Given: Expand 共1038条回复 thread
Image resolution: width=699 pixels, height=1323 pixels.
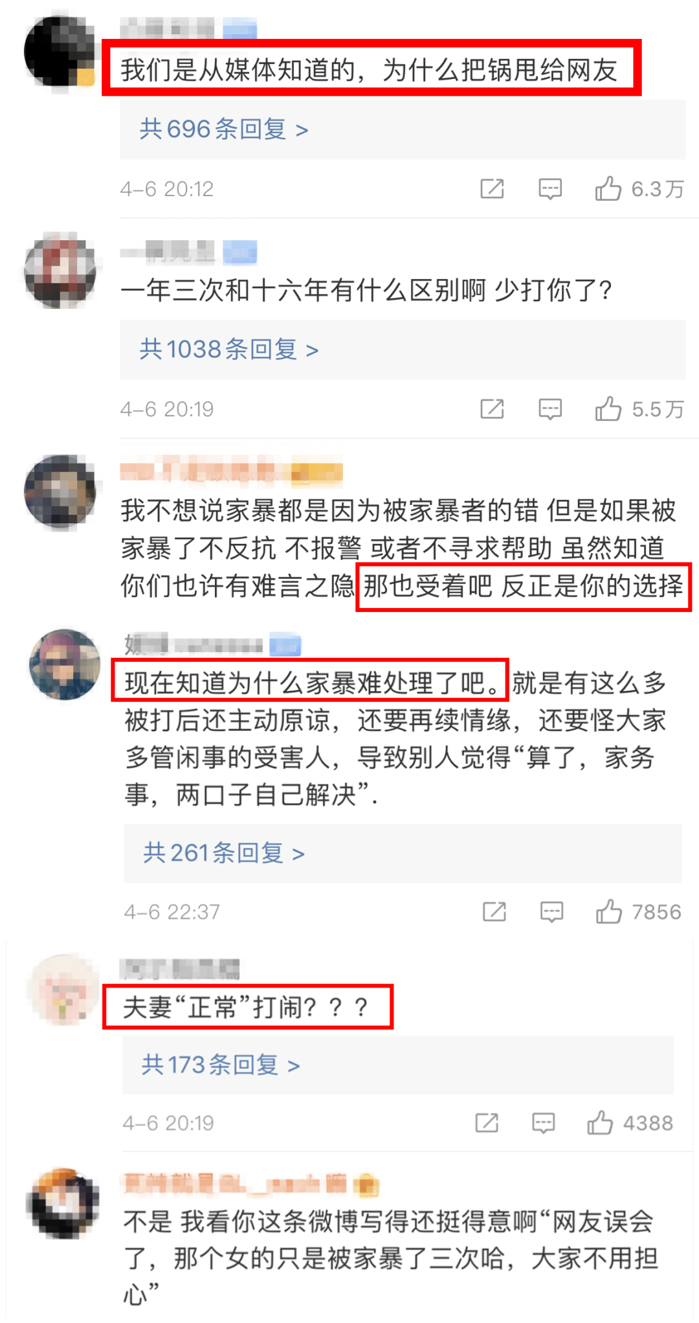Looking at the screenshot, I should click(229, 350).
